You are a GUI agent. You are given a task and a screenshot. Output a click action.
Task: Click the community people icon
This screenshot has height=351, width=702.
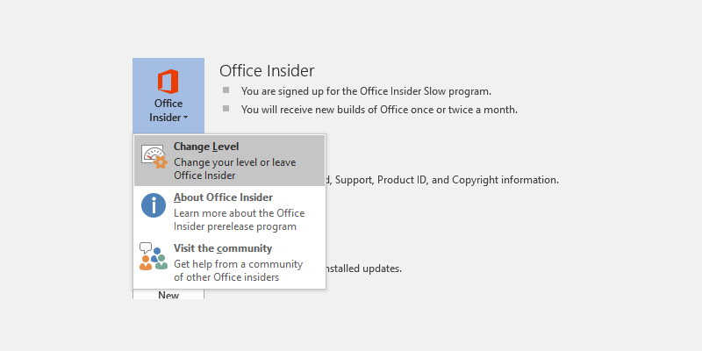(x=153, y=256)
